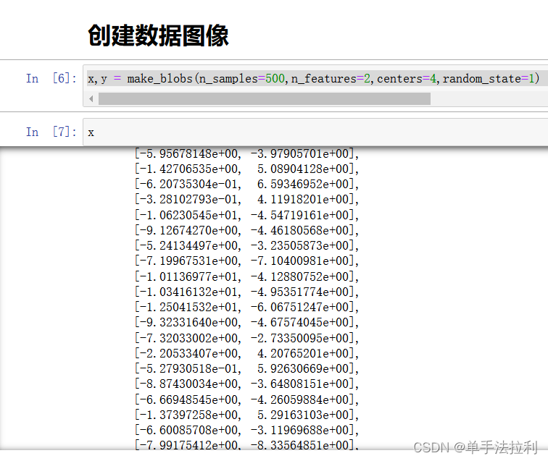Click the heading 创建数据图像
This screenshot has height=461, width=548.
158,35
